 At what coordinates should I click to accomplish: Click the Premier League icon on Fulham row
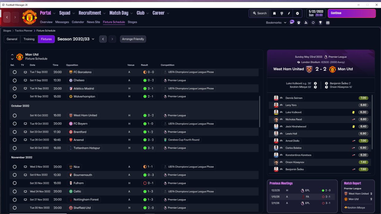[165, 183]
